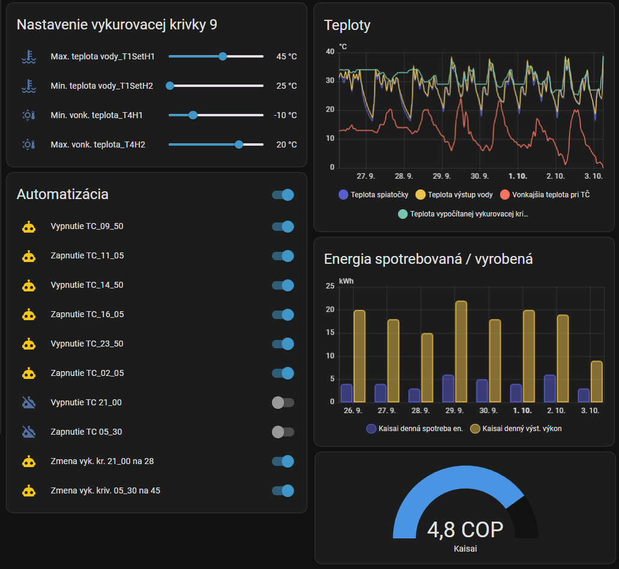Disable the Vypnutie TC_14_50 automation switch

(283, 285)
